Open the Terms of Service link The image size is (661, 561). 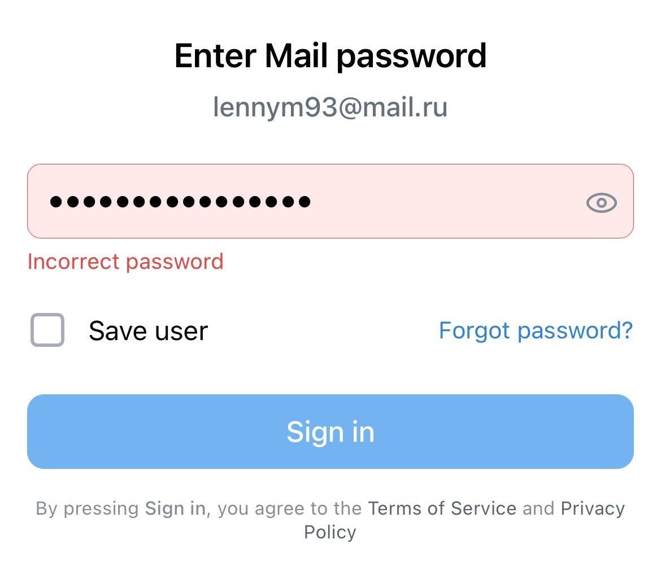click(442, 508)
